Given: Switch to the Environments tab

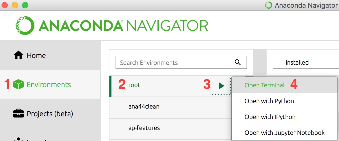Looking at the screenshot, I should [49, 85].
